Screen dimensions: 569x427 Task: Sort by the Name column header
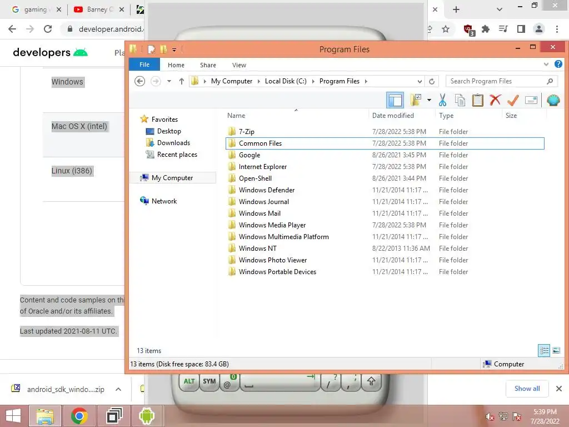click(x=236, y=116)
